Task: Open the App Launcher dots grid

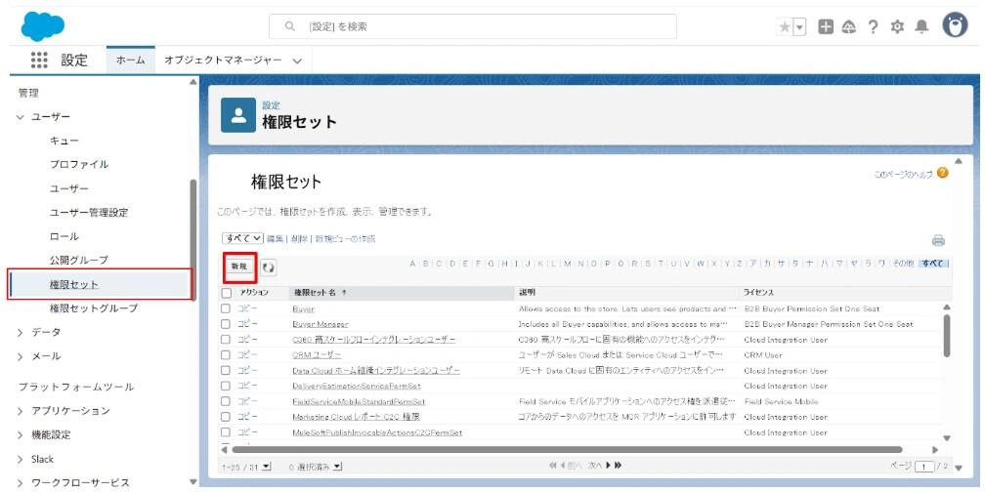Action: 39,61
